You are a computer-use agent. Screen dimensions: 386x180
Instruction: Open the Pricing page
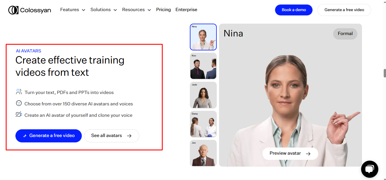164,10
